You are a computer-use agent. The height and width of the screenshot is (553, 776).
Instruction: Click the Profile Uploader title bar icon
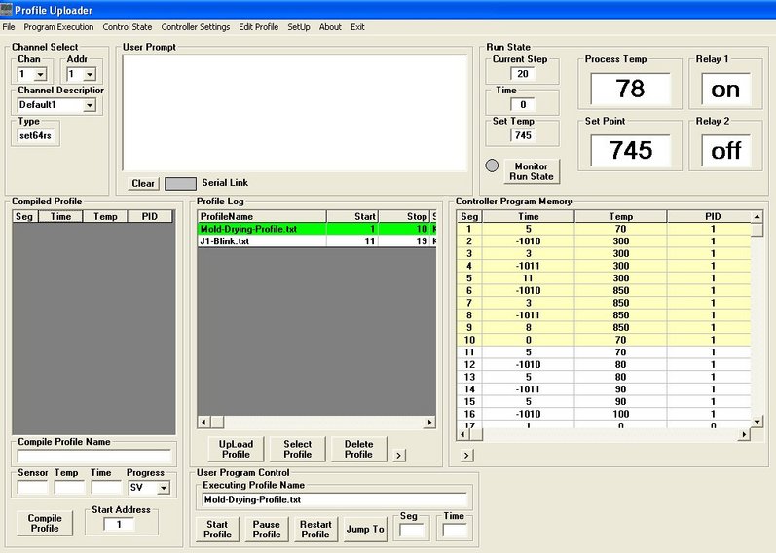click(x=7, y=9)
